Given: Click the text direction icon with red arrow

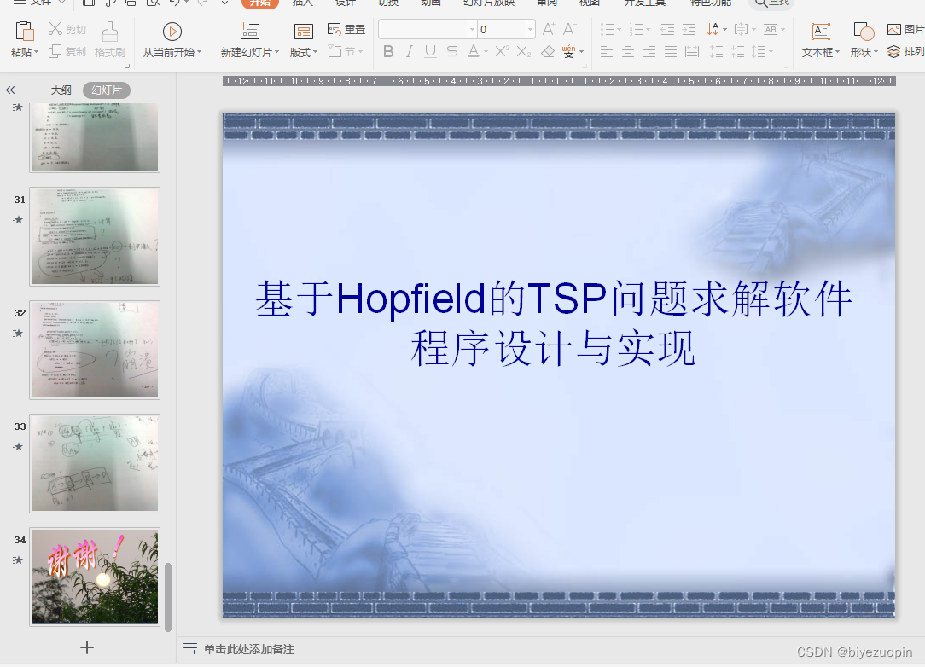Looking at the screenshot, I should point(713,29).
